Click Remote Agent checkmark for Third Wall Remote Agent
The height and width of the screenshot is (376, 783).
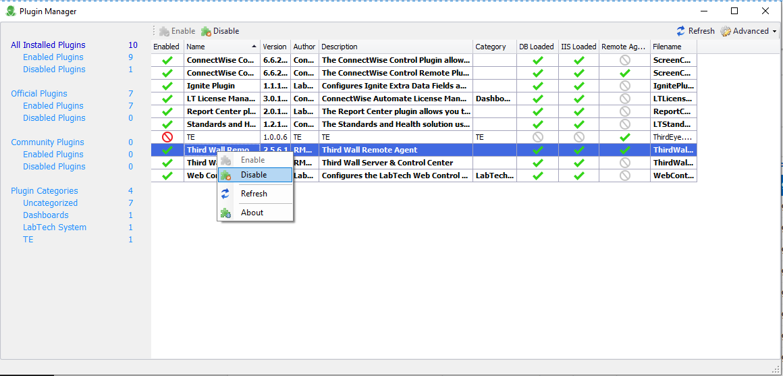click(624, 150)
